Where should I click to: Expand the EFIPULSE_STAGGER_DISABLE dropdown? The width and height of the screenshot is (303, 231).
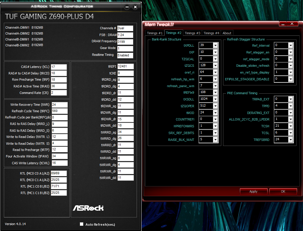pyautogui.click(x=291, y=79)
